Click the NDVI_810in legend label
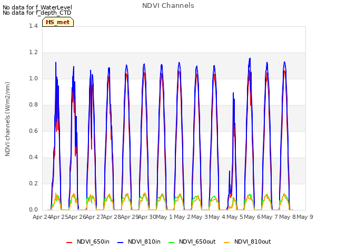Image resolution: width=337 pixels, height=252 pixels. click(x=144, y=241)
